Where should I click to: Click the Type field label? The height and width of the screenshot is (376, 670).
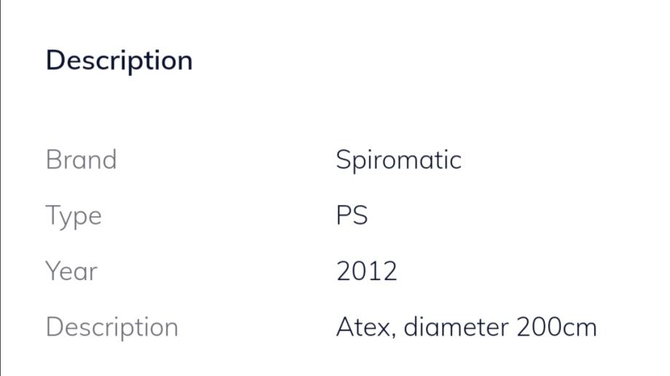pos(73,216)
